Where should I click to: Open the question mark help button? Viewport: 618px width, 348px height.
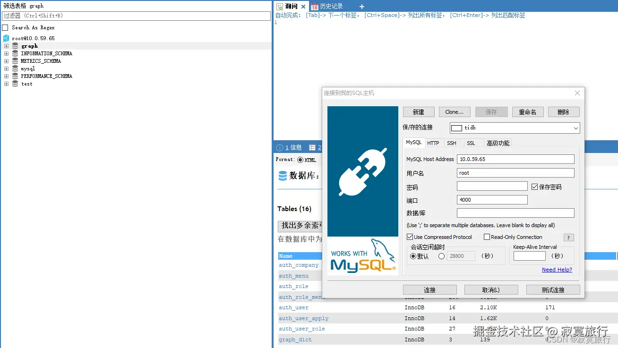pyautogui.click(x=568, y=238)
